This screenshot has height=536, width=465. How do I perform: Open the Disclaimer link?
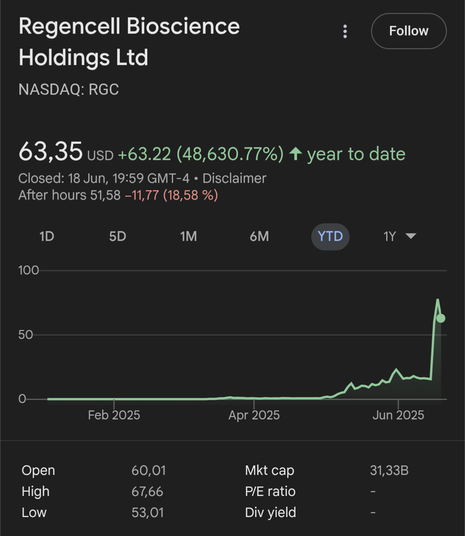234,178
